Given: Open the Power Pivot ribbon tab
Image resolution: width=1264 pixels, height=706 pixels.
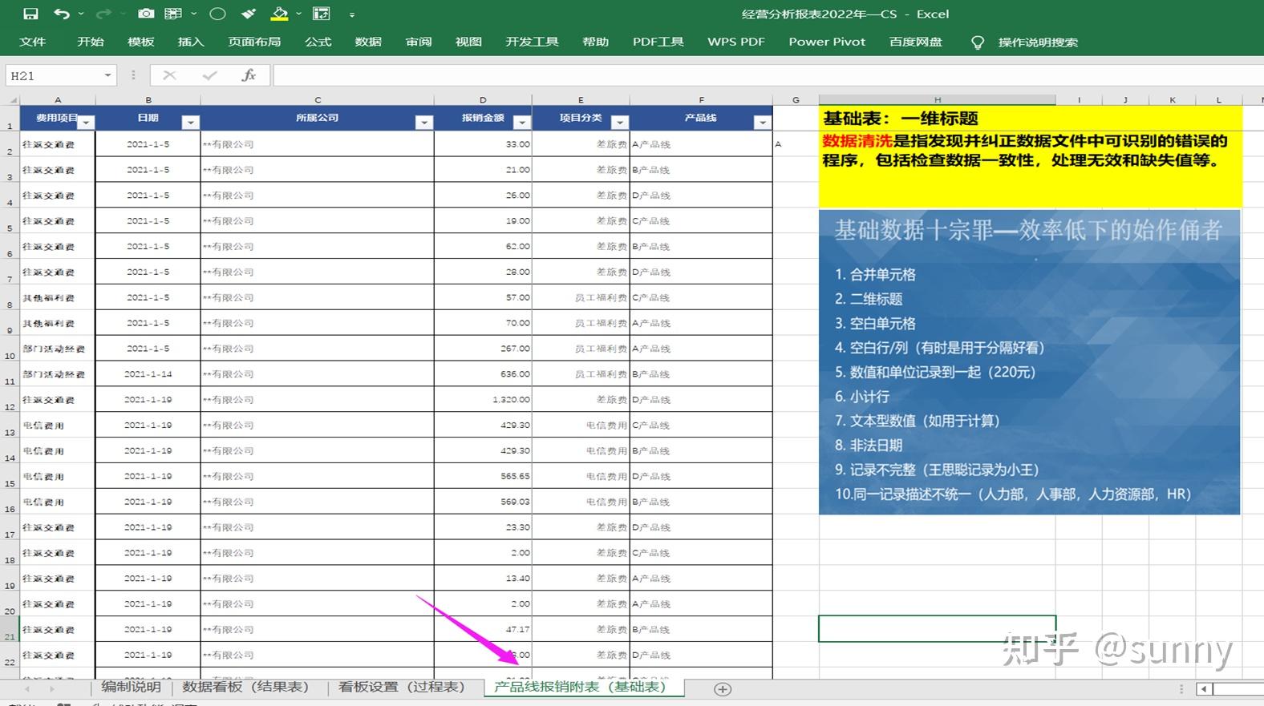Looking at the screenshot, I should (827, 42).
